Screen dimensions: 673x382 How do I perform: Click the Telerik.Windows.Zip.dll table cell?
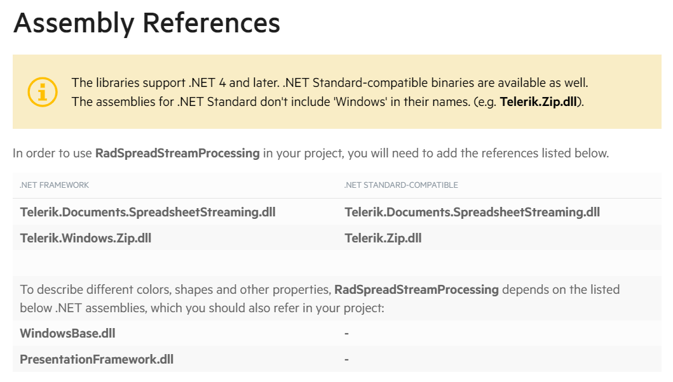86,239
